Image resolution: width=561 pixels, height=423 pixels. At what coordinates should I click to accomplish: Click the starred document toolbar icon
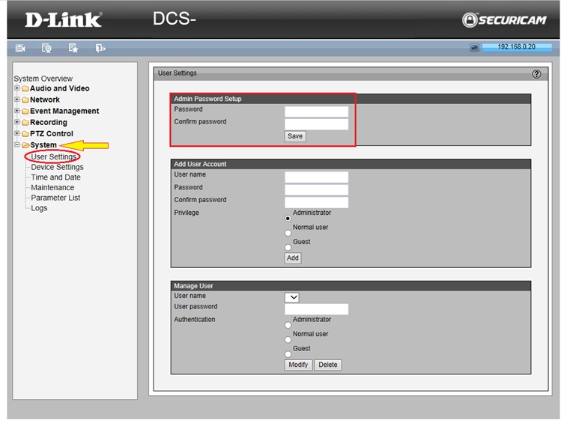click(x=73, y=49)
